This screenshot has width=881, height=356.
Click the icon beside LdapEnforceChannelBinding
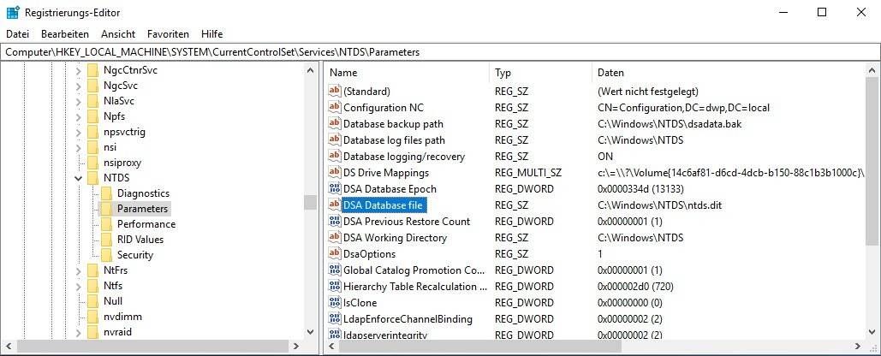[x=335, y=319]
